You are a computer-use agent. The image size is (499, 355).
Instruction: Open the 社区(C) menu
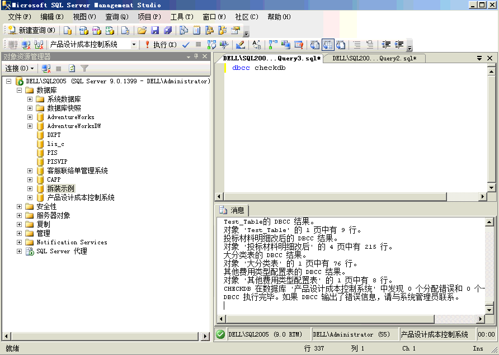click(247, 17)
